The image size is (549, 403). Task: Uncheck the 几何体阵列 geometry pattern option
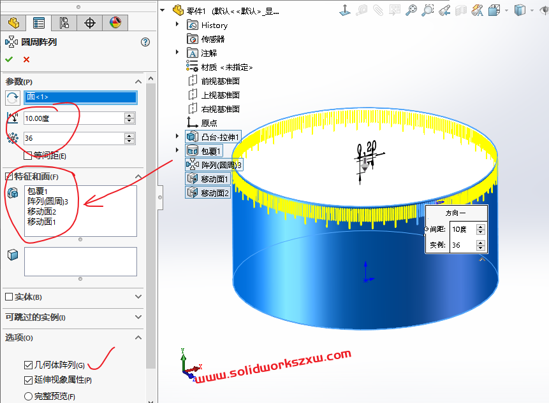(x=28, y=365)
